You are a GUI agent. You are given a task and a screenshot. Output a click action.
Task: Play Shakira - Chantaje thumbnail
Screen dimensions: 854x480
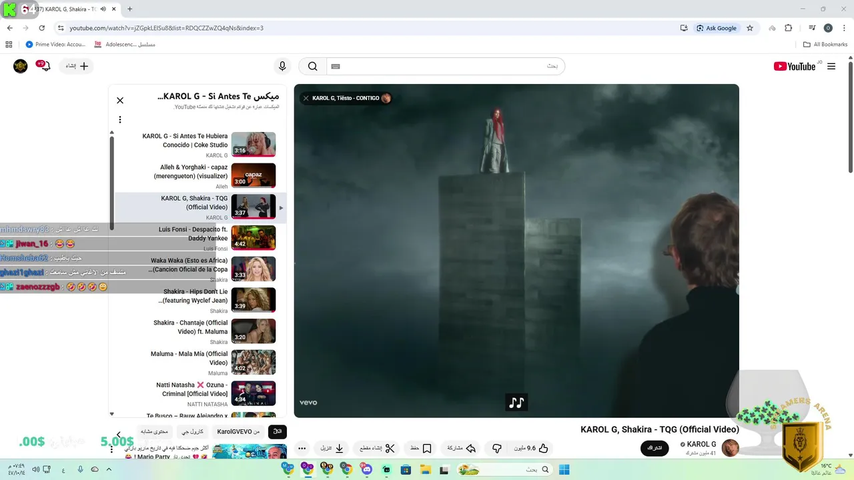point(254,331)
